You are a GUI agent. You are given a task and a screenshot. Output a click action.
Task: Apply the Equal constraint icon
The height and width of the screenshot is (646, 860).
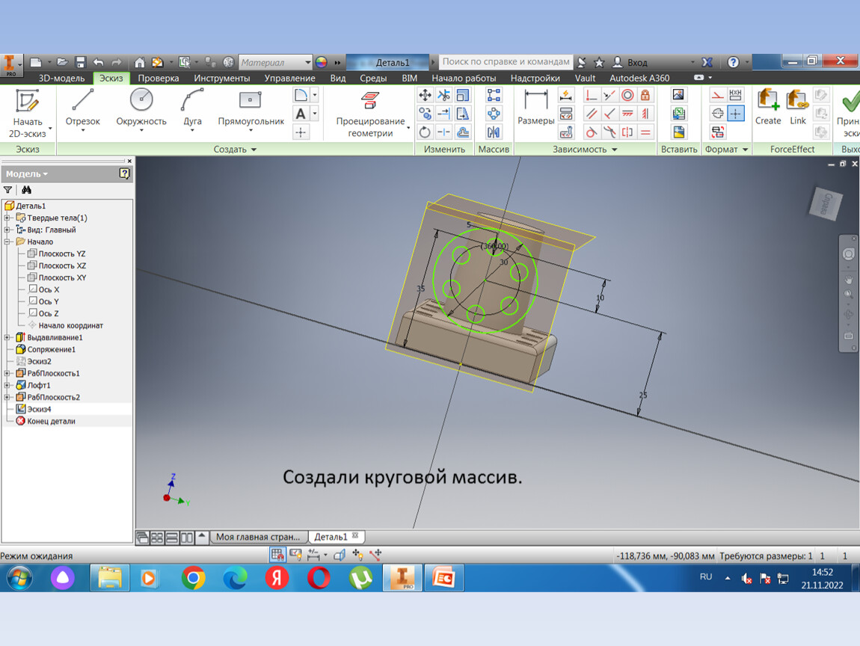tap(645, 132)
